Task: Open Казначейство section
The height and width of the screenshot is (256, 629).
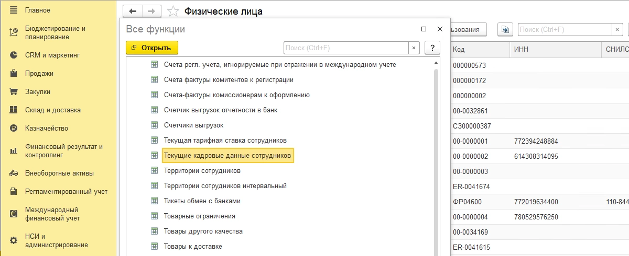Action: pos(46,129)
